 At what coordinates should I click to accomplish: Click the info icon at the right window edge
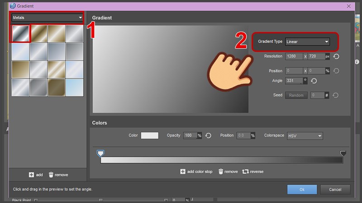click(357, 62)
